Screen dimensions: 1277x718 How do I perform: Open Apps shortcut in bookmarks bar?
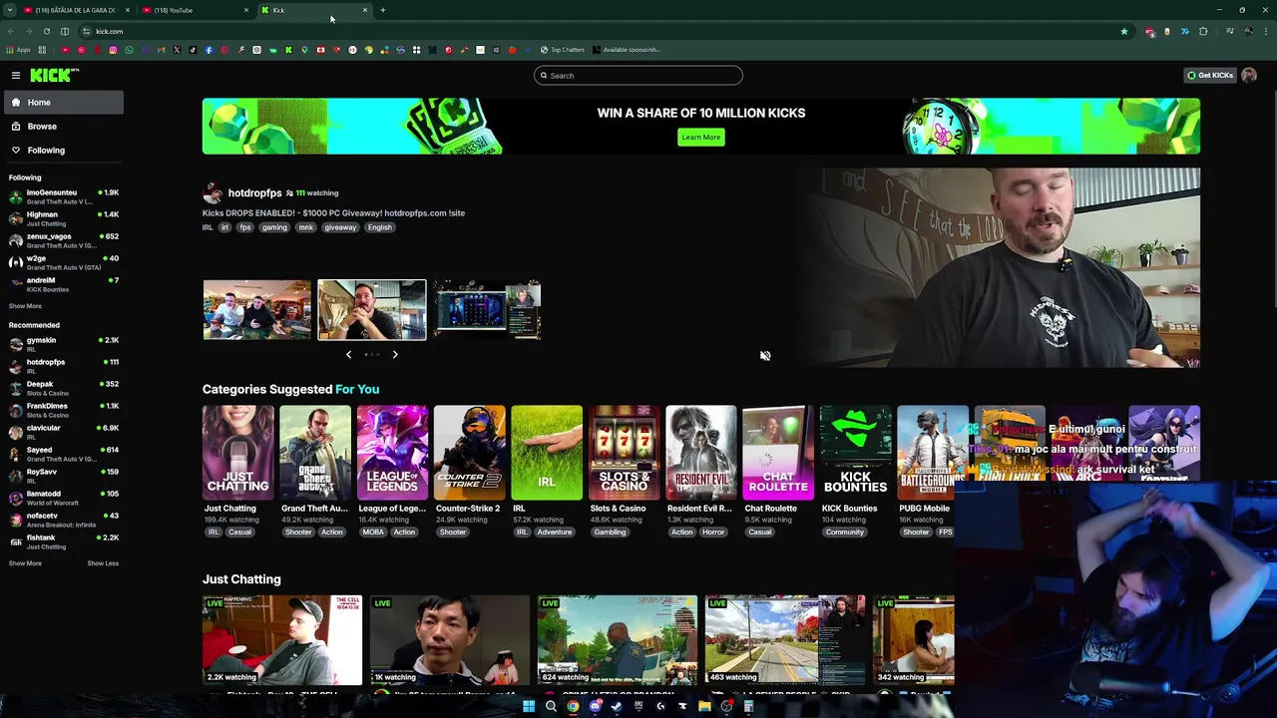point(19,50)
